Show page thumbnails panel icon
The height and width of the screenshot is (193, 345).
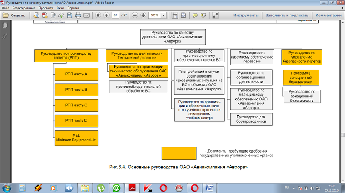click(x=5, y=25)
